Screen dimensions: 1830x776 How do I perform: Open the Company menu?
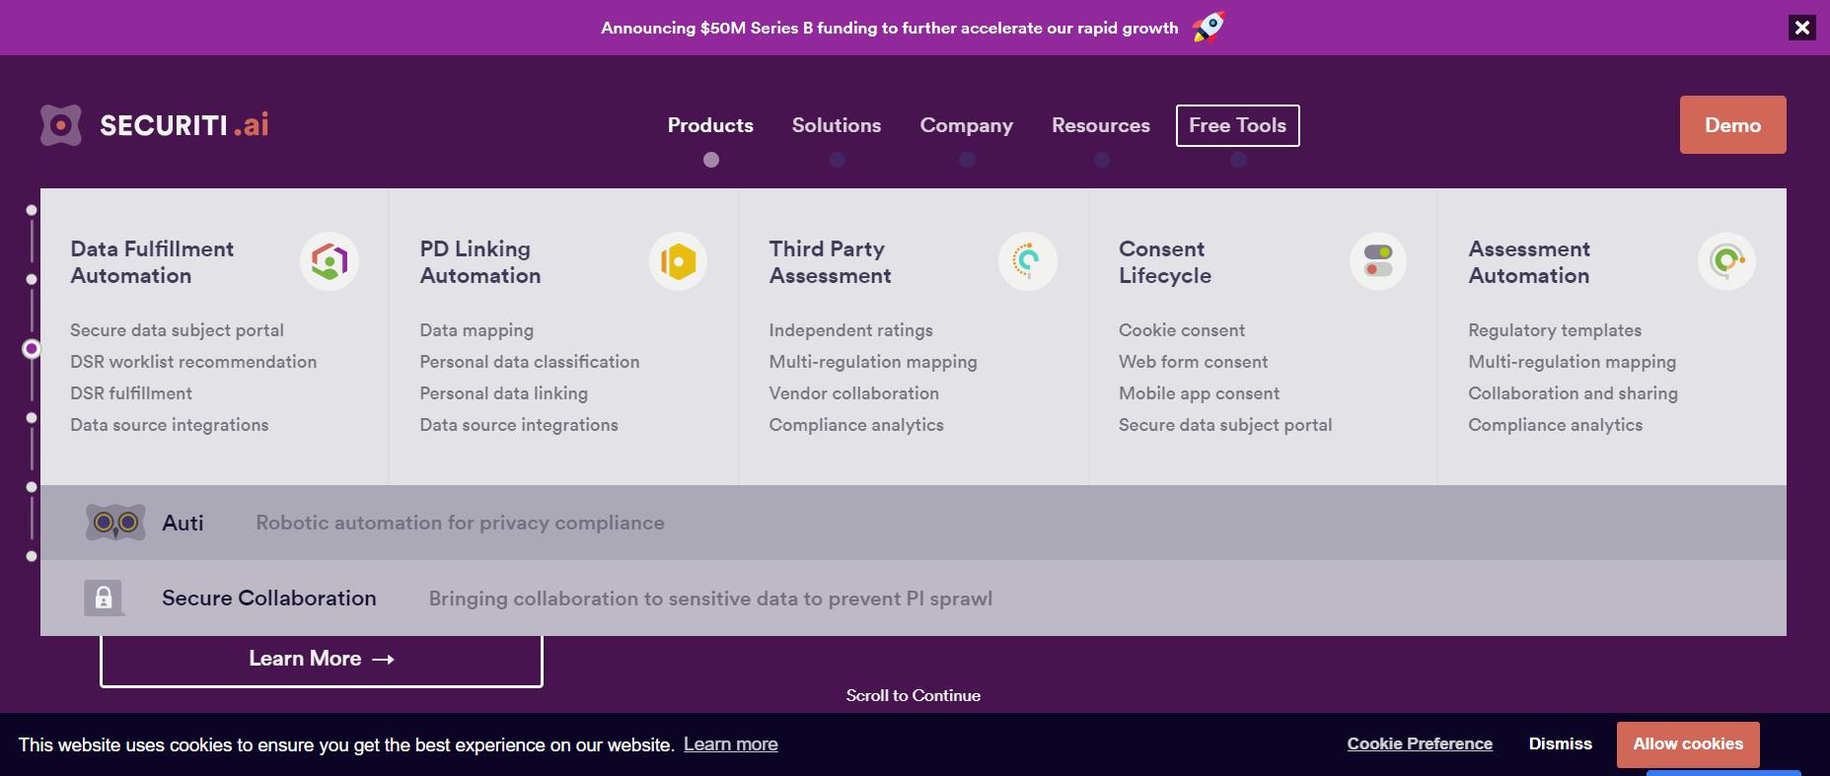click(967, 125)
